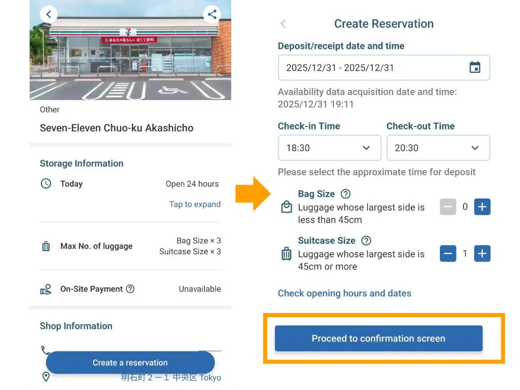Screen dimensions: 520x390
Task: Increase Bag Size count with plus
Action: pos(482,207)
